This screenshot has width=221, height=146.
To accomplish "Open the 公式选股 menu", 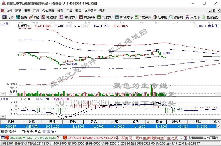I will 48,10.
